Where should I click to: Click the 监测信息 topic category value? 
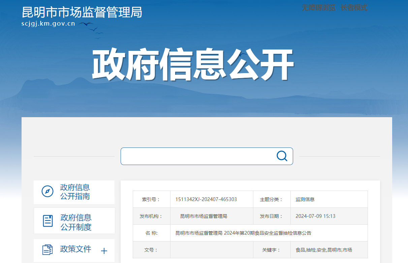click(x=305, y=199)
